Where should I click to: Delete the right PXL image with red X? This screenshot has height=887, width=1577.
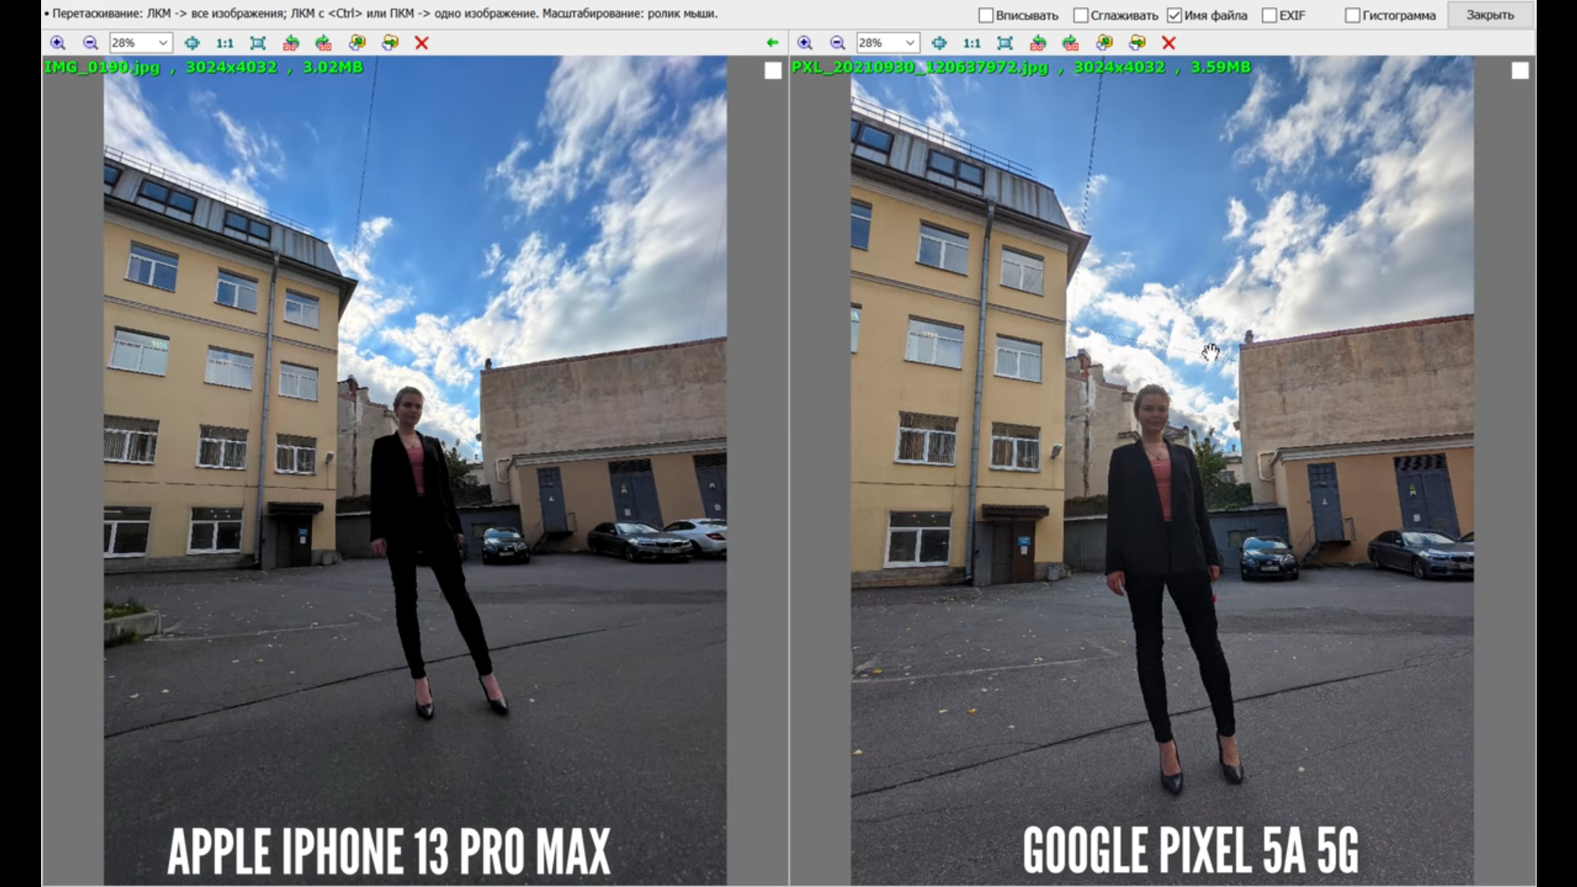(1169, 43)
